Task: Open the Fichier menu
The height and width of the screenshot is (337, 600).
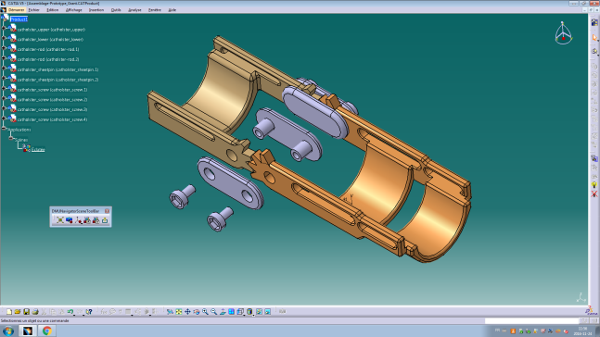Action: coord(34,10)
